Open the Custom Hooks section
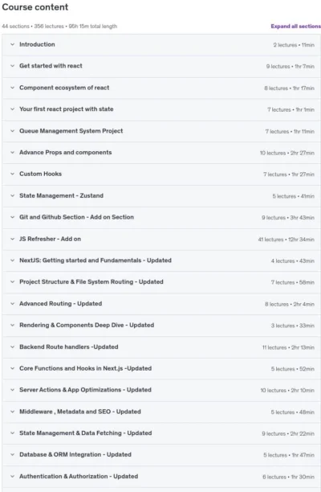This screenshot has height=492, width=321. [161, 174]
